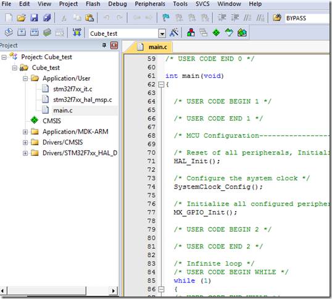The image size is (332, 299).
Task: Insert a bookmark with the blue flag icon
Action: [166, 18]
